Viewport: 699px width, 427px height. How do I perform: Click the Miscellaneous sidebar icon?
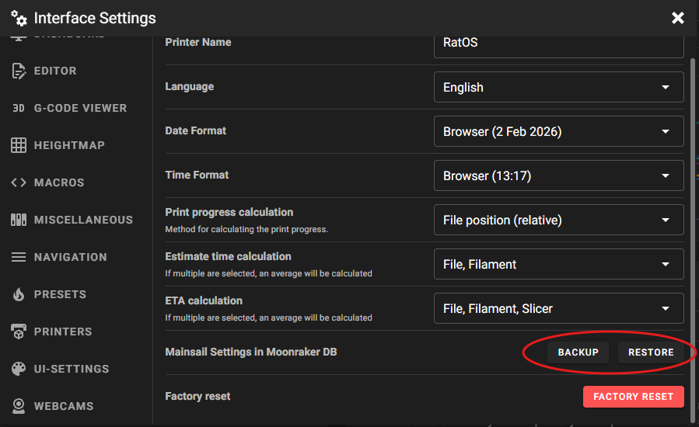click(x=19, y=220)
